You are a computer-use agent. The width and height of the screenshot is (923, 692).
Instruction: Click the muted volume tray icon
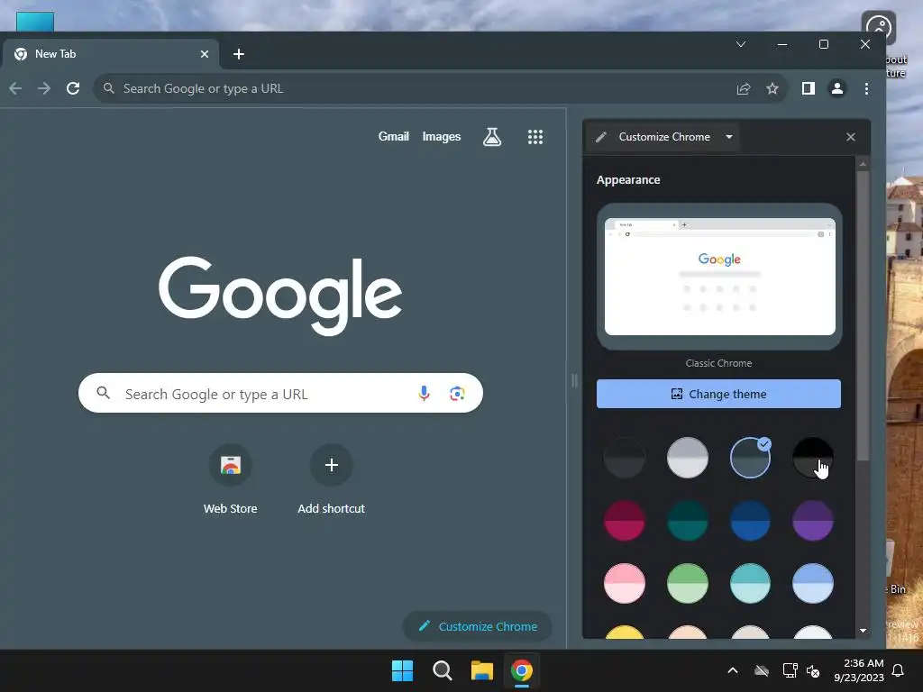coord(813,670)
